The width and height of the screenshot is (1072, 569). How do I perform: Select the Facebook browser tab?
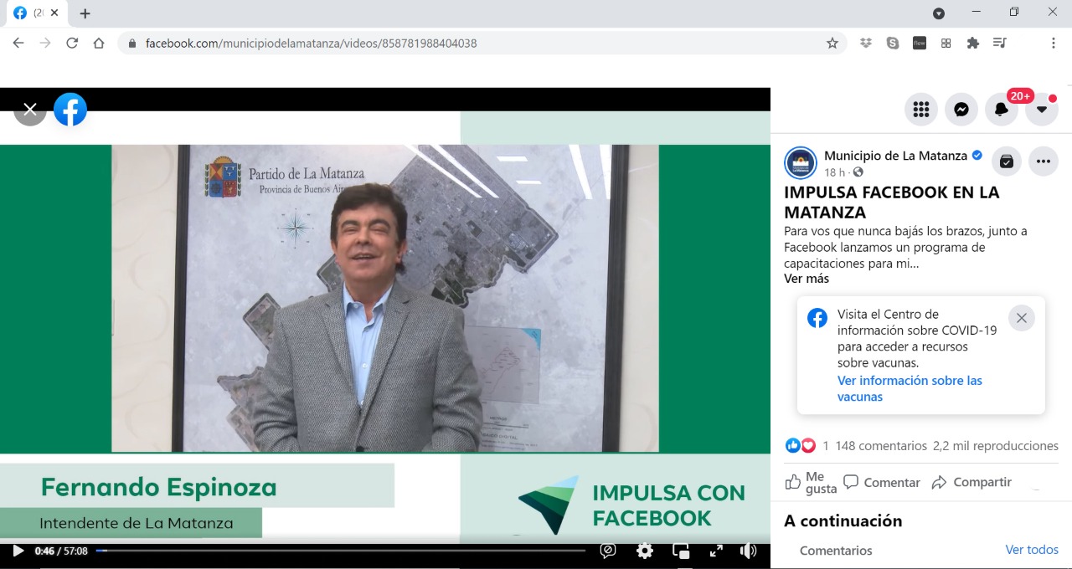35,13
